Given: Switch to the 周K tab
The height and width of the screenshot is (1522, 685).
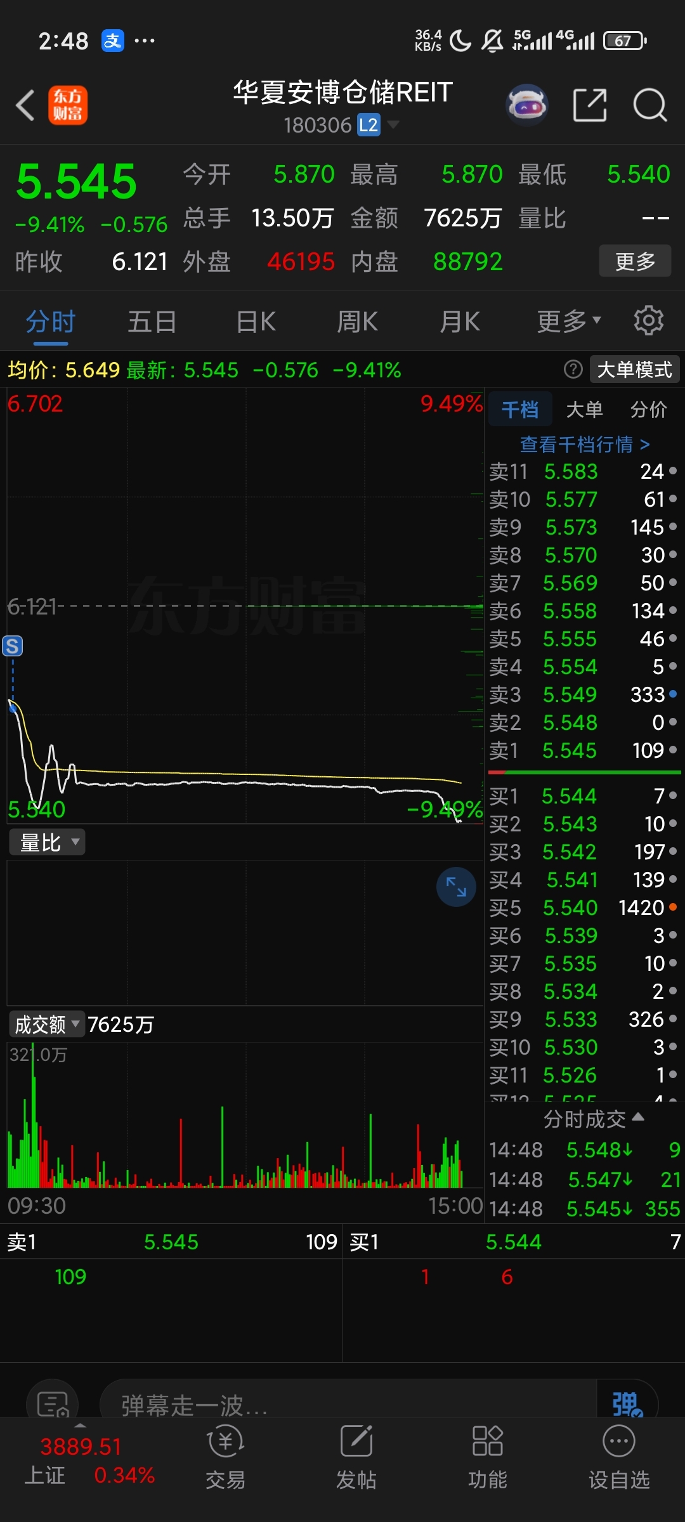Looking at the screenshot, I should pos(357,321).
